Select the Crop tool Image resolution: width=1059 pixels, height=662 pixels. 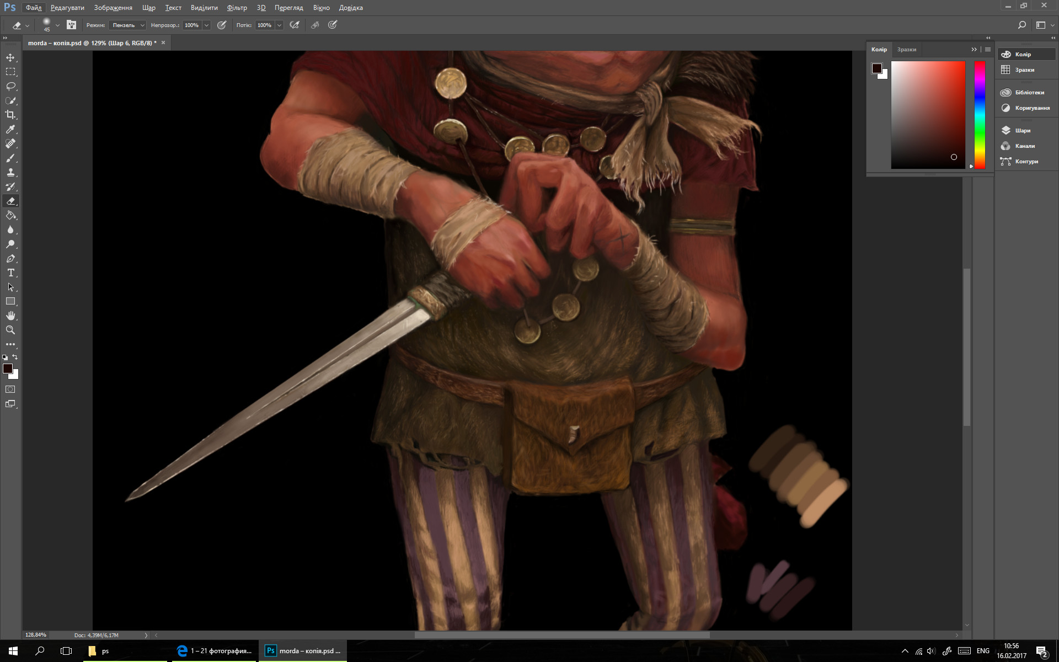tap(10, 115)
